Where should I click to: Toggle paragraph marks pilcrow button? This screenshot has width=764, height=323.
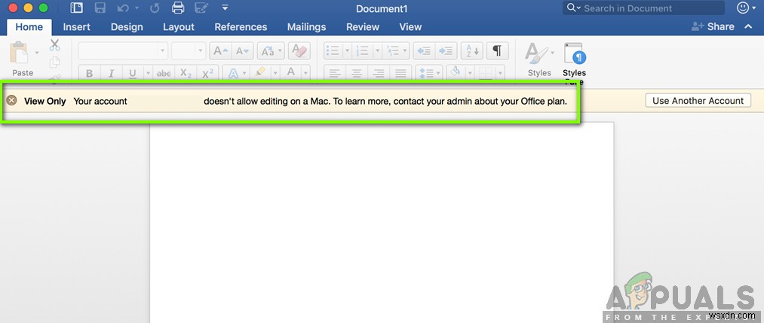pos(497,50)
